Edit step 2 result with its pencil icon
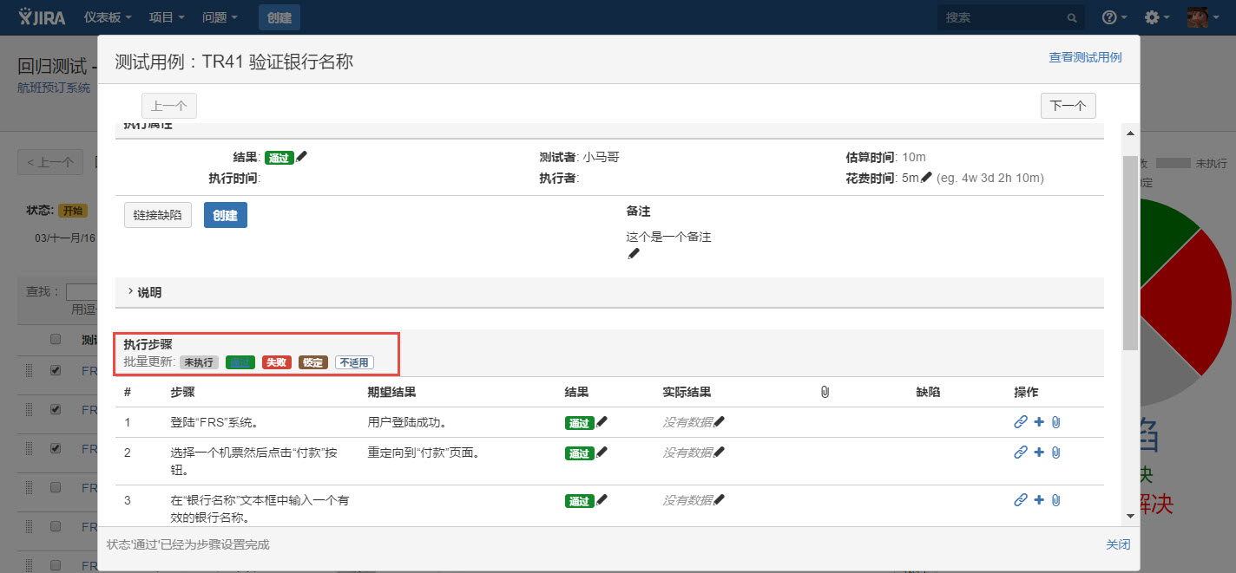This screenshot has height=573, width=1236. click(x=602, y=452)
